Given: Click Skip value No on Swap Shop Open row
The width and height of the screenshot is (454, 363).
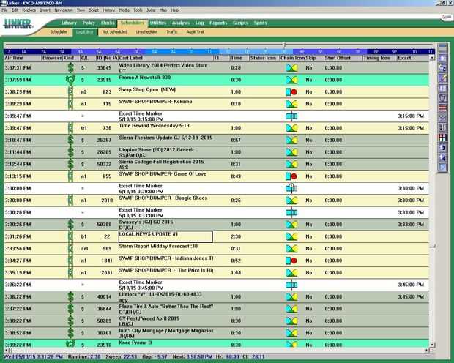Looking at the screenshot, I should pos(309,91).
